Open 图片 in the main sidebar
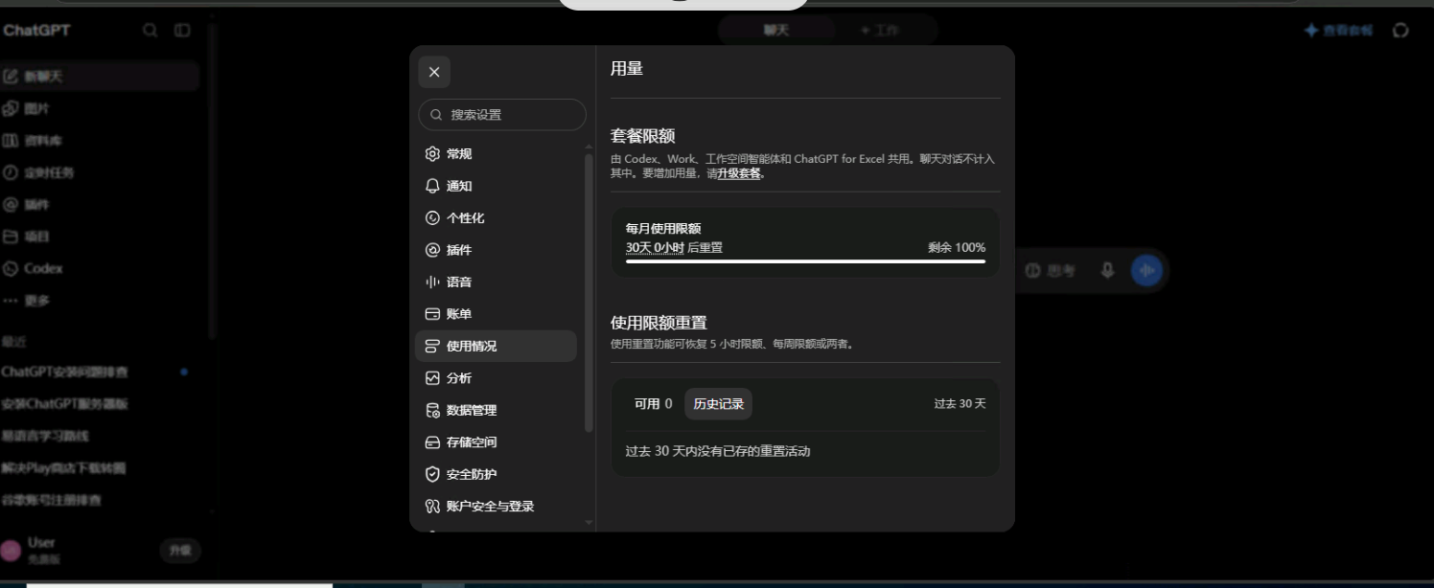The width and height of the screenshot is (1434, 588). pyautogui.click(x=100, y=109)
